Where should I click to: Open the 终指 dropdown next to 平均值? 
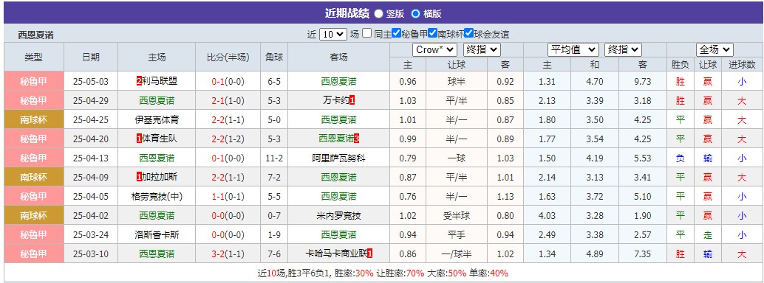[x=623, y=49]
